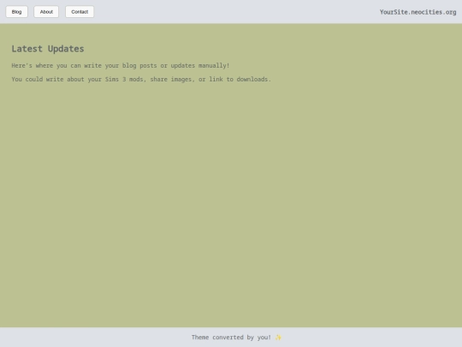Viewport: 462px width, 347px height.
Task: Select the Latest Updates heading
Action: 48,49
